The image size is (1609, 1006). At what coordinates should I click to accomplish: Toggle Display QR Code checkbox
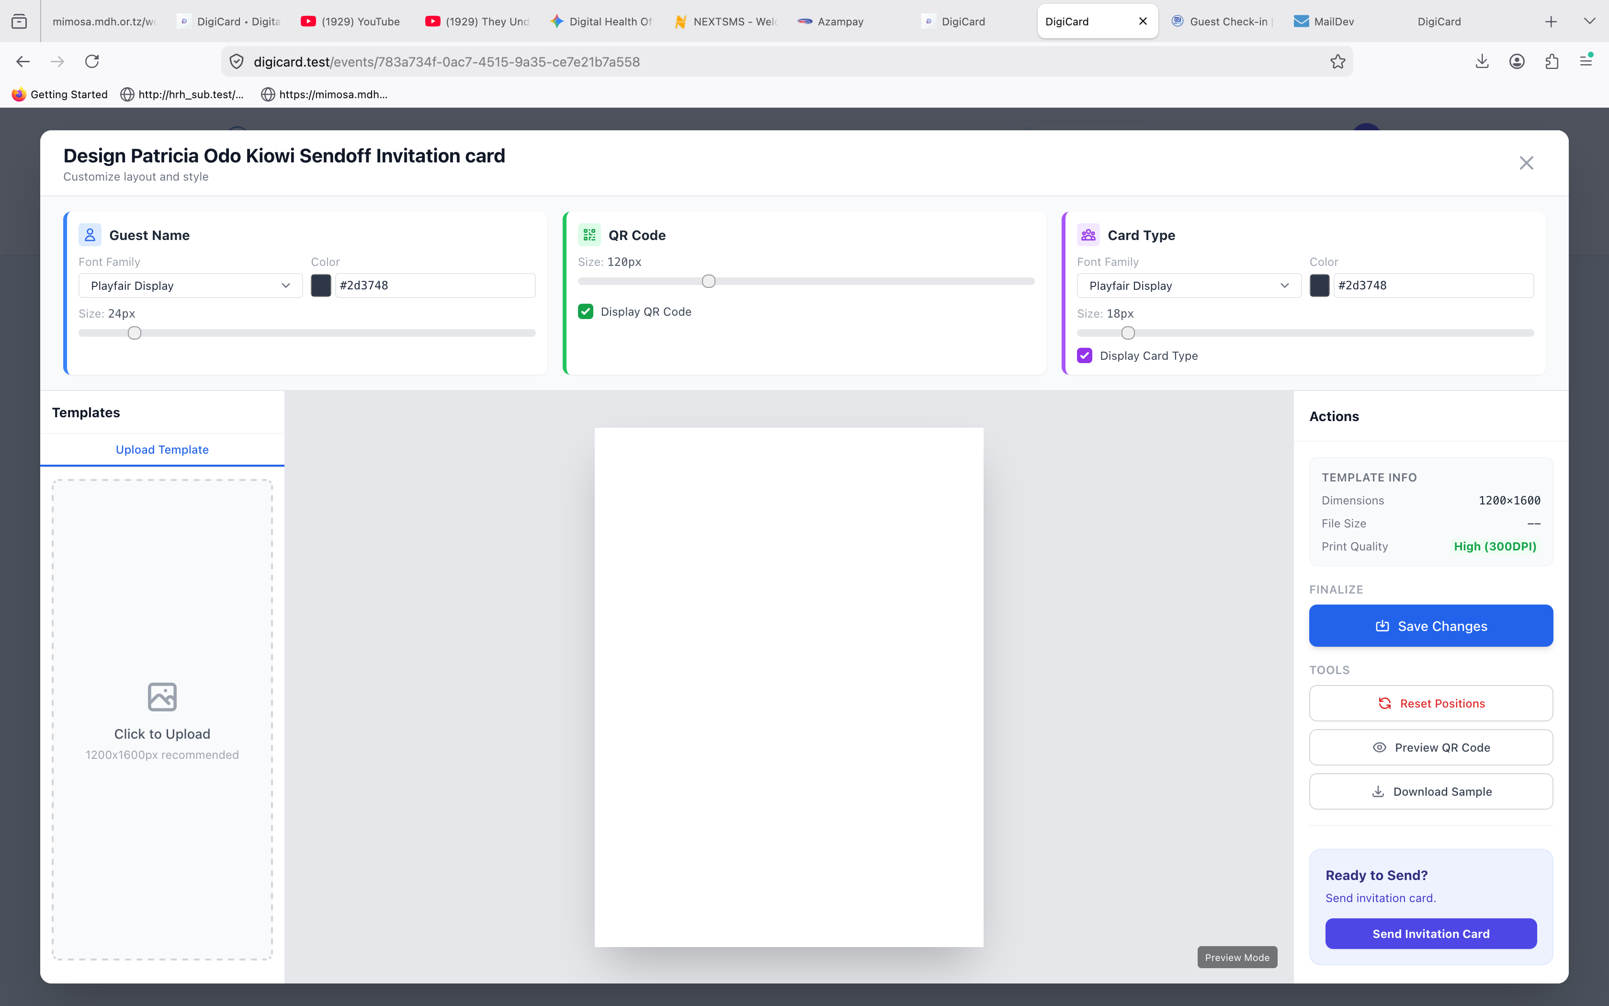pos(586,311)
